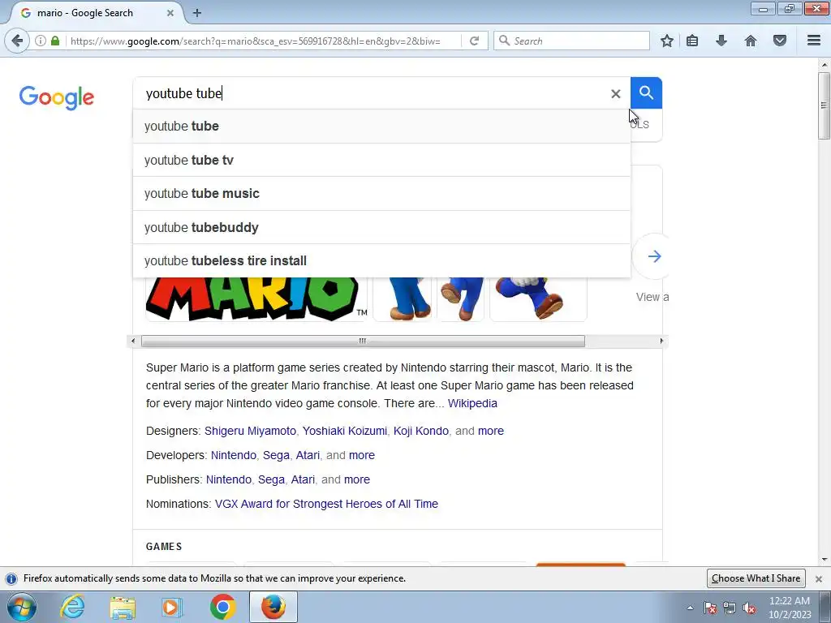Dismiss the Firefox data notification bar
This screenshot has height=623, width=831.
[819, 578]
